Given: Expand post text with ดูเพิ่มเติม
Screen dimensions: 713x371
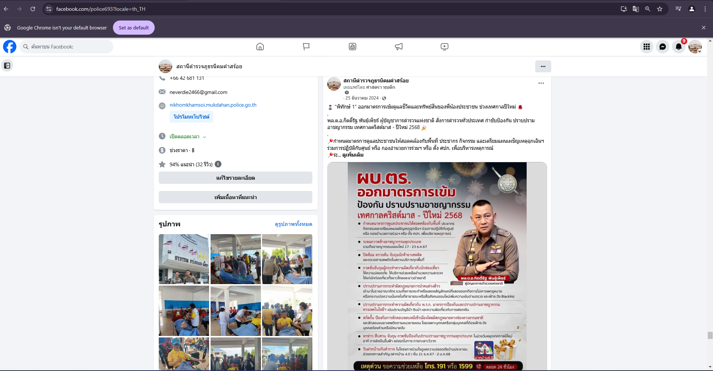Looking at the screenshot, I should click(x=353, y=155).
